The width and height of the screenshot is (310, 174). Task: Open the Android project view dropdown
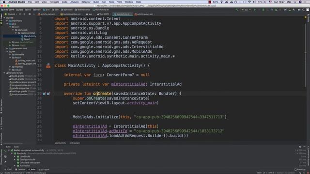click(11, 14)
